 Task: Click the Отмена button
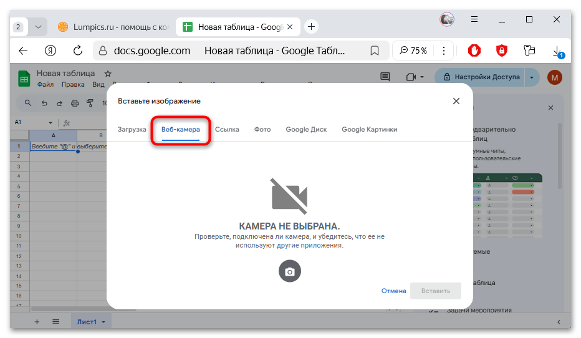click(x=393, y=291)
